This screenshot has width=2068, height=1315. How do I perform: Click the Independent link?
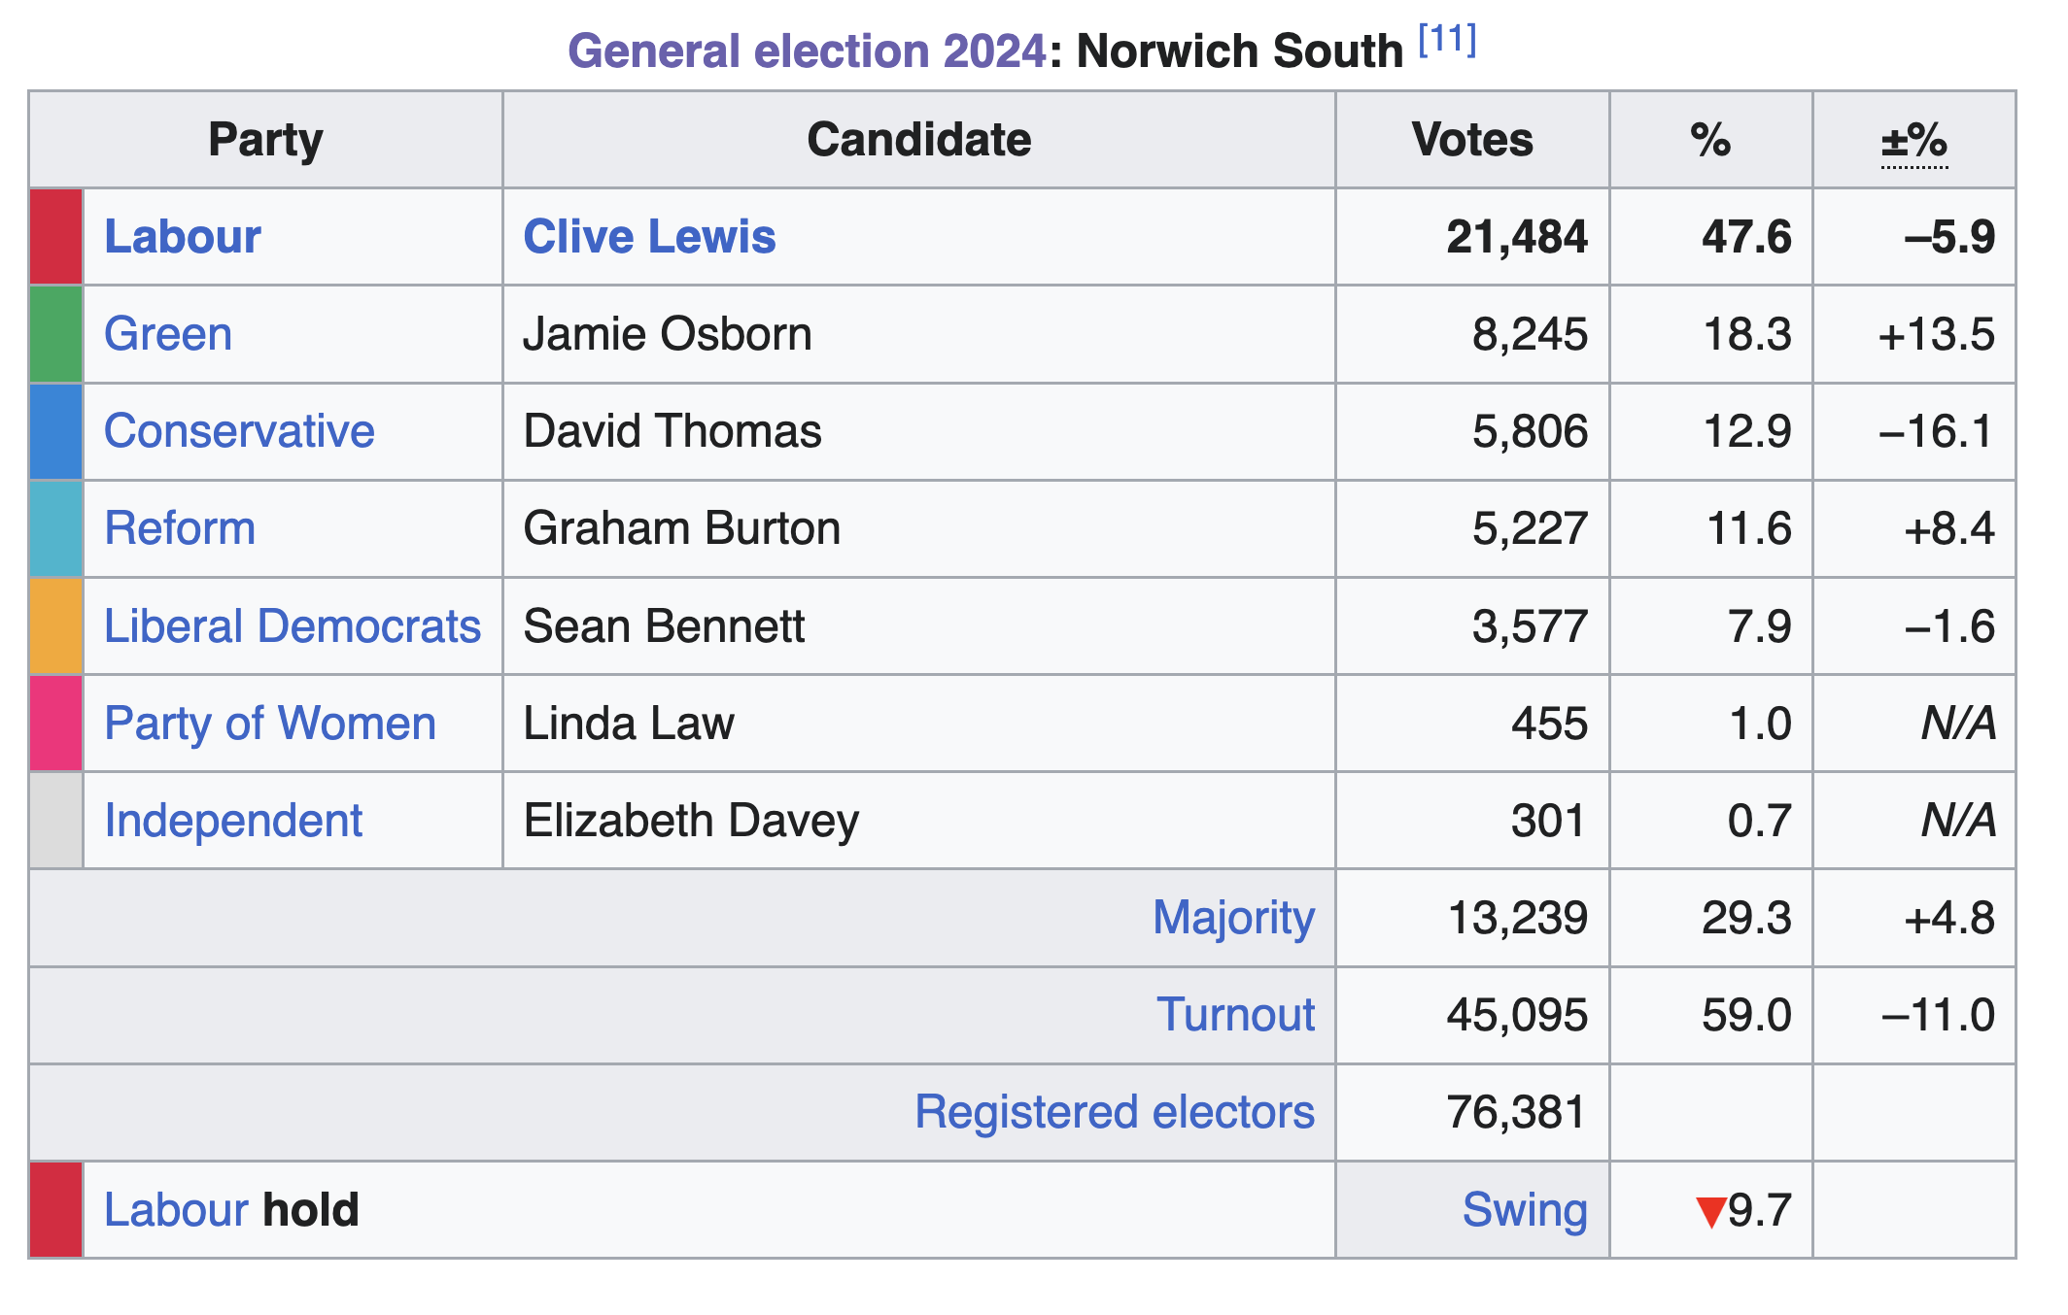(x=233, y=821)
